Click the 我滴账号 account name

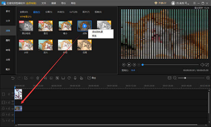tap(182, 3)
